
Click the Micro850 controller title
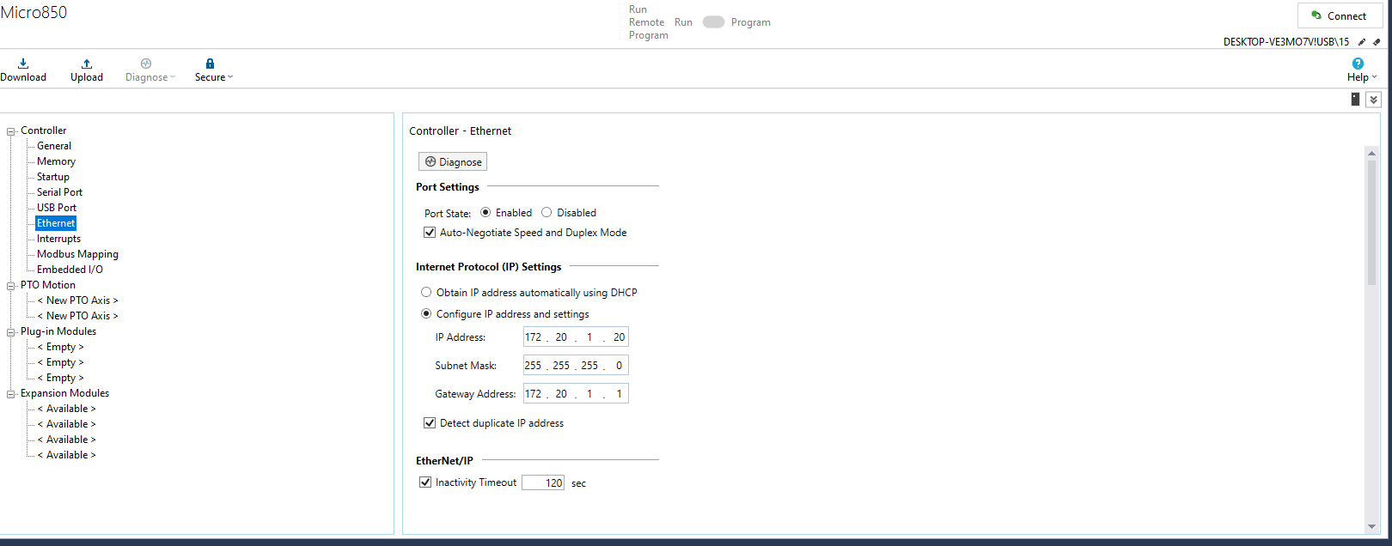tap(34, 12)
